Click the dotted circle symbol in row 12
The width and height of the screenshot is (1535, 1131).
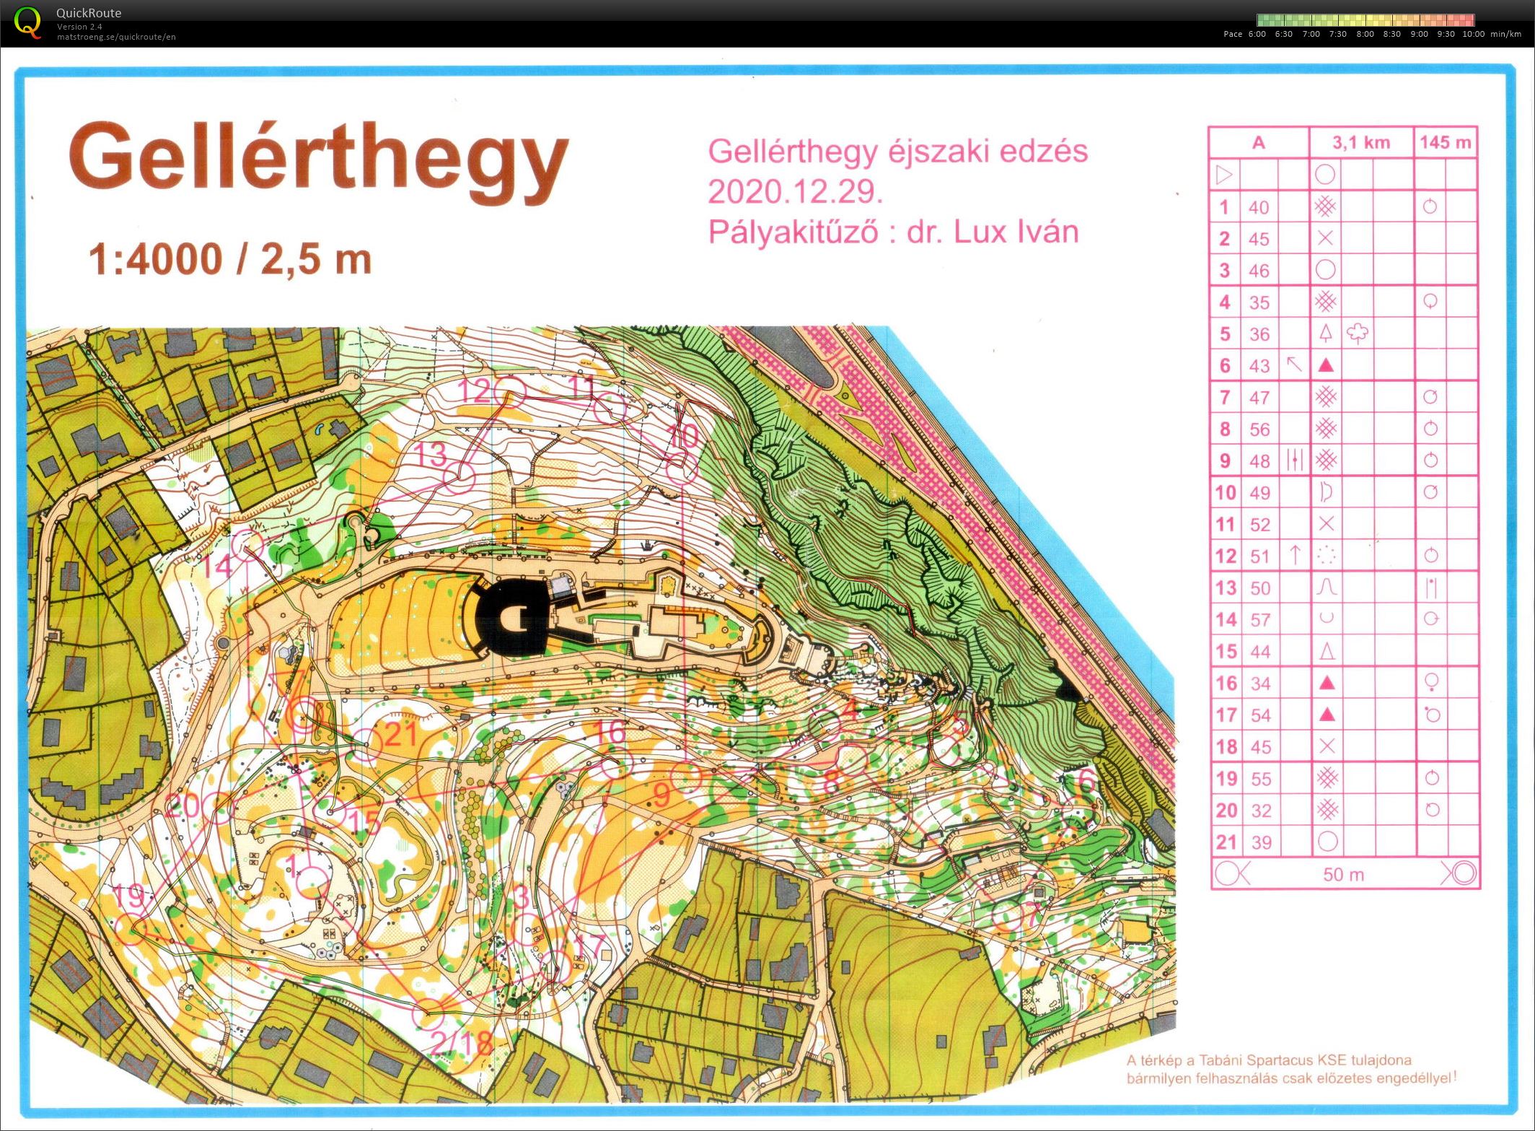(1326, 556)
